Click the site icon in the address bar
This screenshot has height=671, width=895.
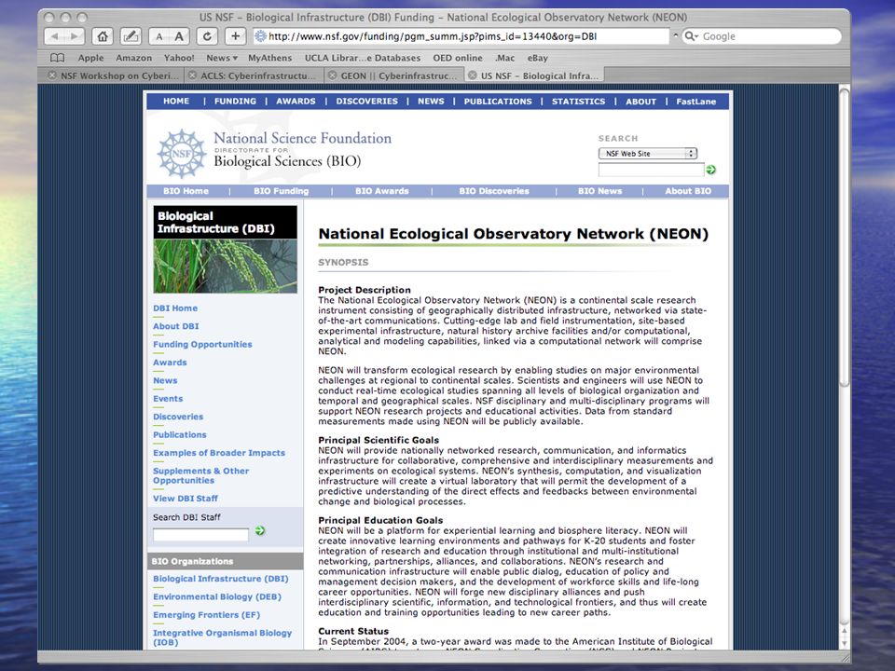(260, 36)
